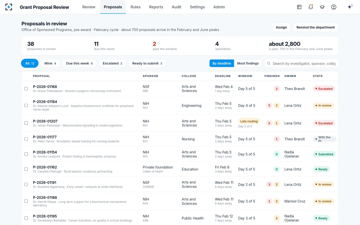
Task: Check the P-2026-01207 row checkbox
Action: (26, 123)
